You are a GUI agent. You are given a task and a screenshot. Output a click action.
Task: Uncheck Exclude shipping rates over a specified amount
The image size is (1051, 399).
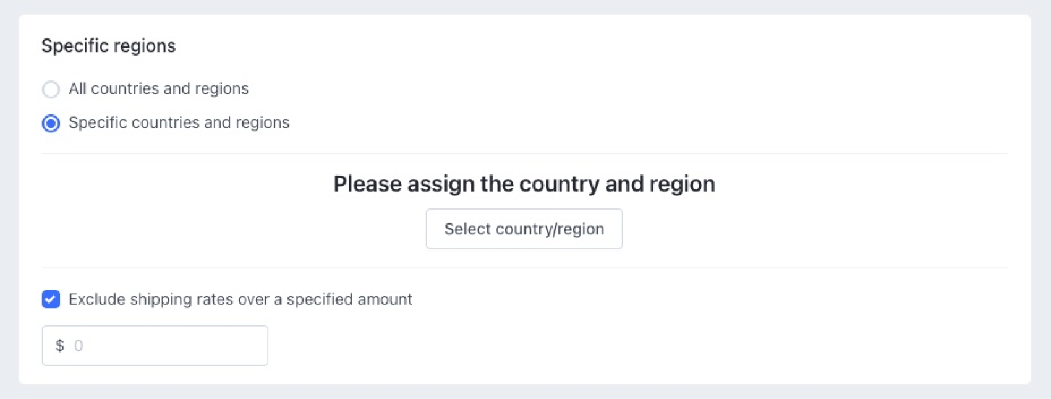(x=51, y=299)
